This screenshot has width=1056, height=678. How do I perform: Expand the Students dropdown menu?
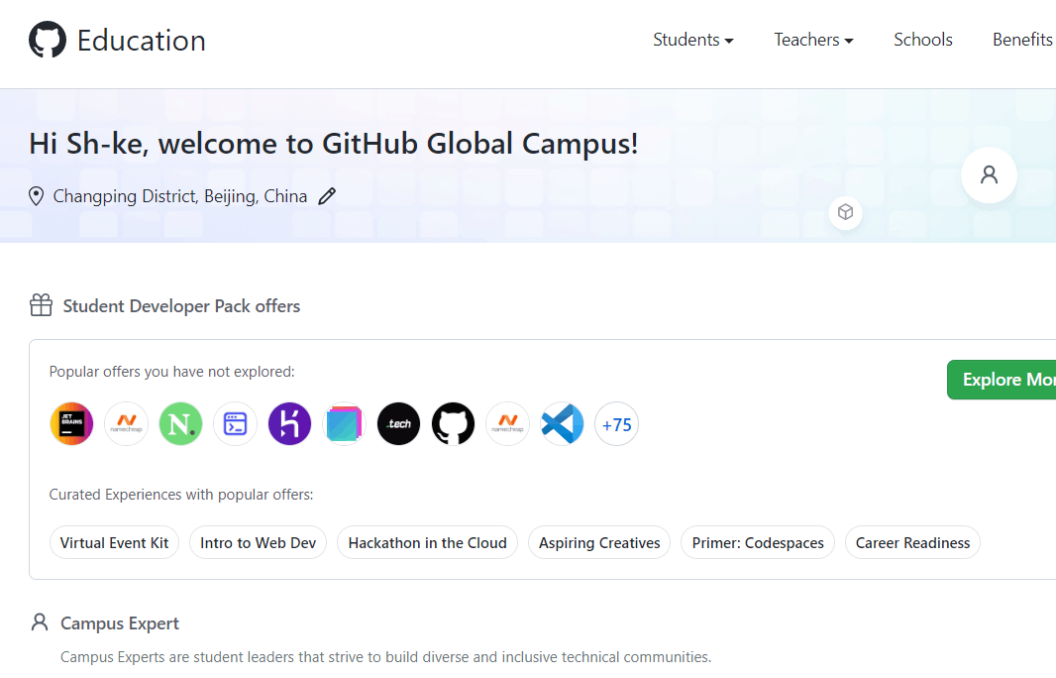click(x=693, y=40)
